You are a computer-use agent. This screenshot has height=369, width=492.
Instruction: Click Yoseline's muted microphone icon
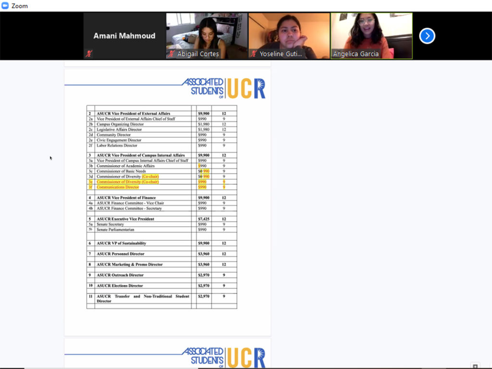[254, 54]
